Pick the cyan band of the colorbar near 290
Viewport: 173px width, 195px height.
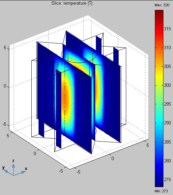(159, 122)
